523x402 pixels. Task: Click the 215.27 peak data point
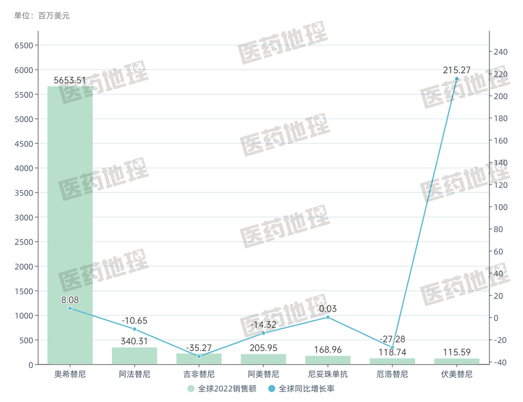tap(457, 79)
